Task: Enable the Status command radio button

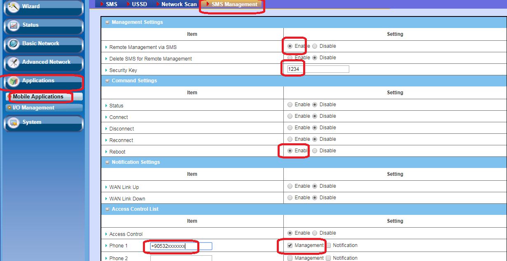Action: point(290,105)
